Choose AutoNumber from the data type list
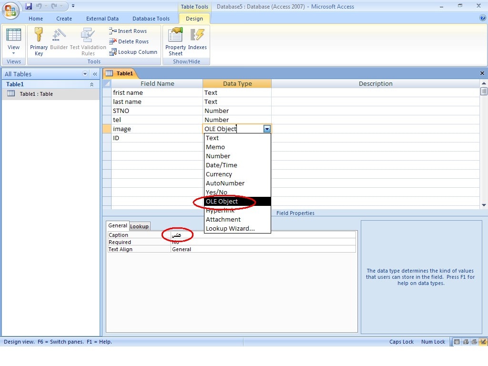This screenshot has height=366, width=488. (237, 183)
